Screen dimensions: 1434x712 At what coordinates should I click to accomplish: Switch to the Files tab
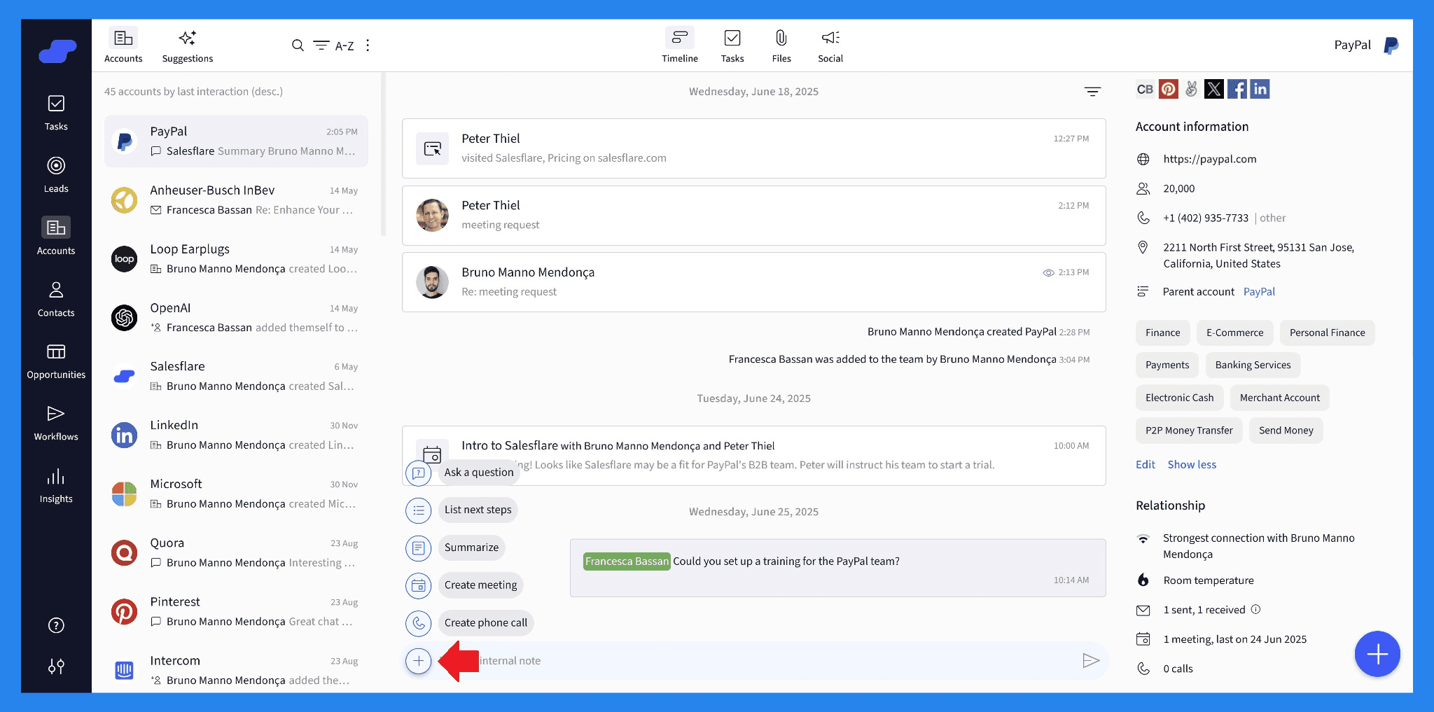click(781, 46)
